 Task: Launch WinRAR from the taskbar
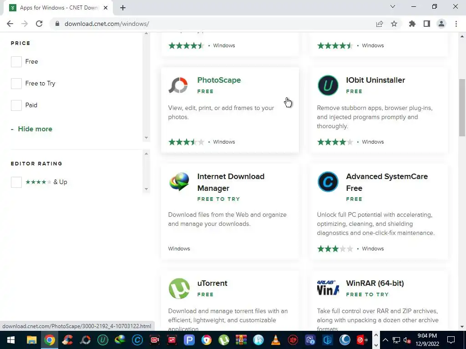point(241,340)
